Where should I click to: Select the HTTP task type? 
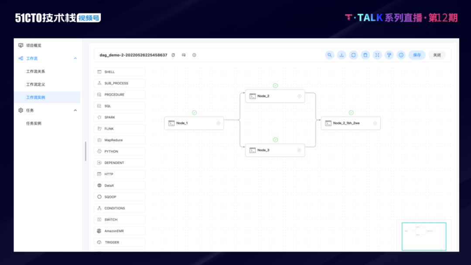point(119,174)
